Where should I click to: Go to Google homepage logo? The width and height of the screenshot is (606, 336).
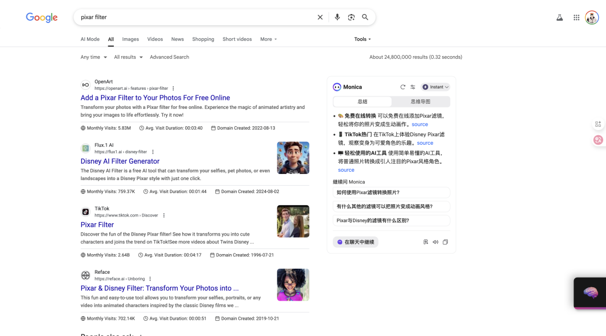pyautogui.click(x=42, y=17)
